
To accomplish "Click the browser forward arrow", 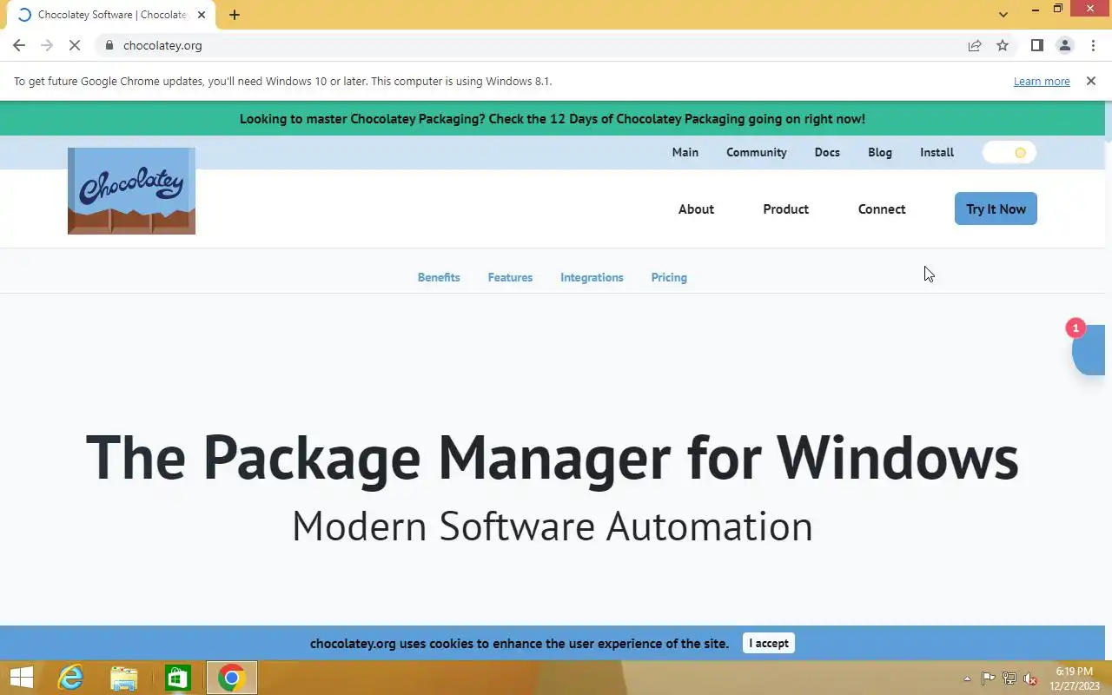I will point(47,45).
